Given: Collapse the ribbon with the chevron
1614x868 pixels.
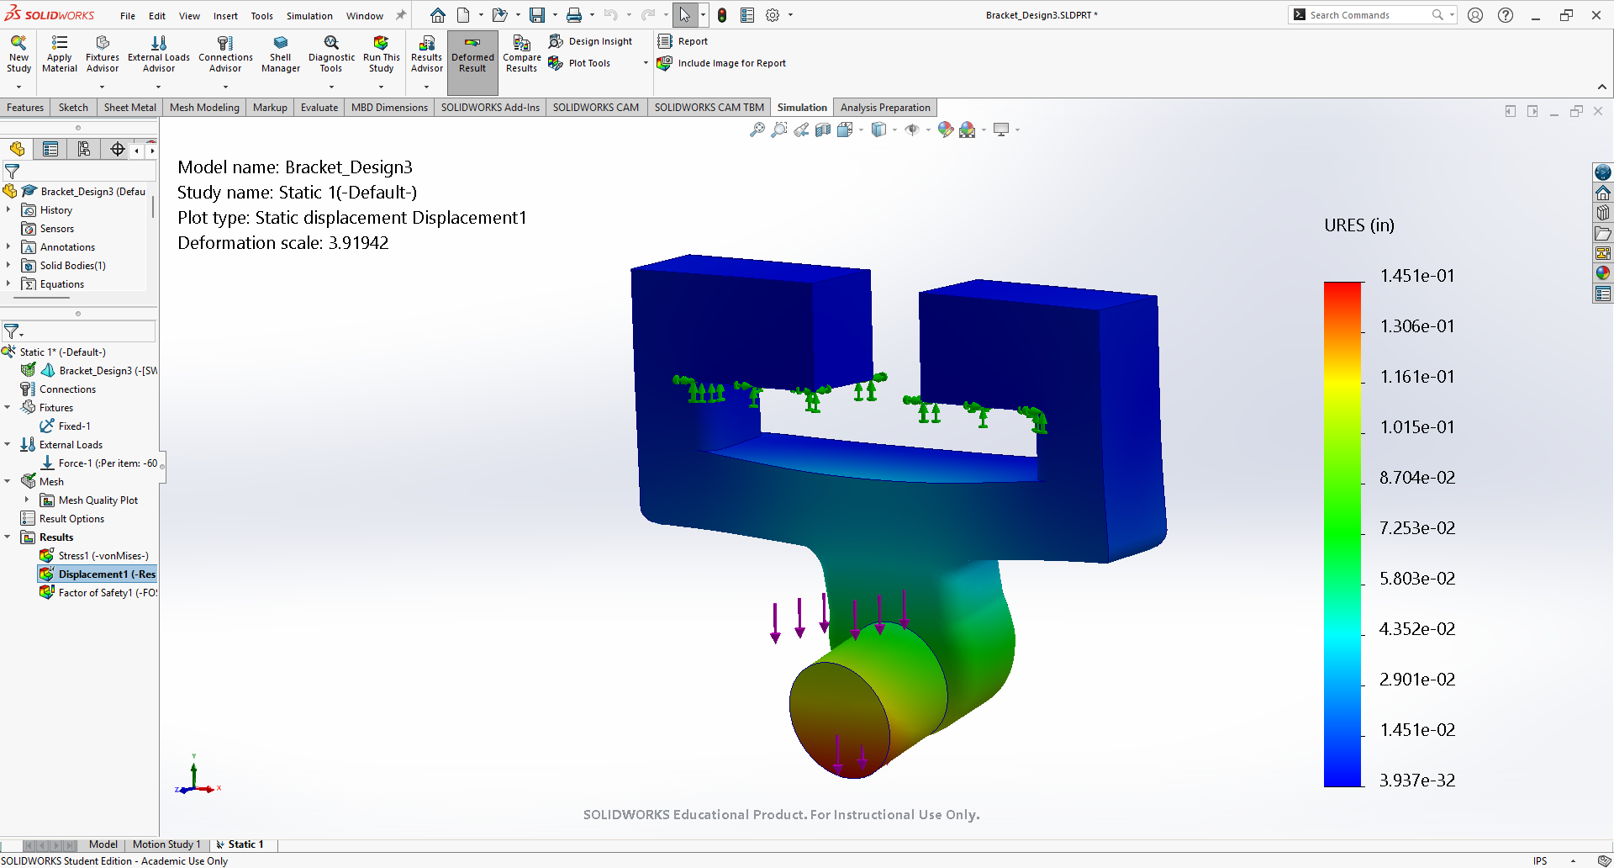Looking at the screenshot, I should click(1602, 87).
